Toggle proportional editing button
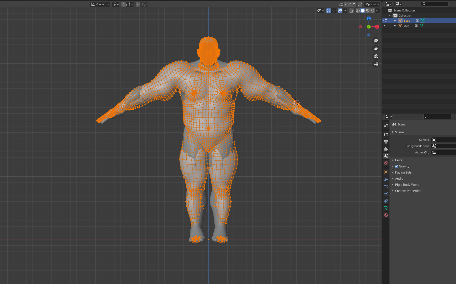 coord(138,4)
